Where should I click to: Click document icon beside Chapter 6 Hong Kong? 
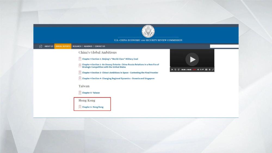tap(80, 107)
